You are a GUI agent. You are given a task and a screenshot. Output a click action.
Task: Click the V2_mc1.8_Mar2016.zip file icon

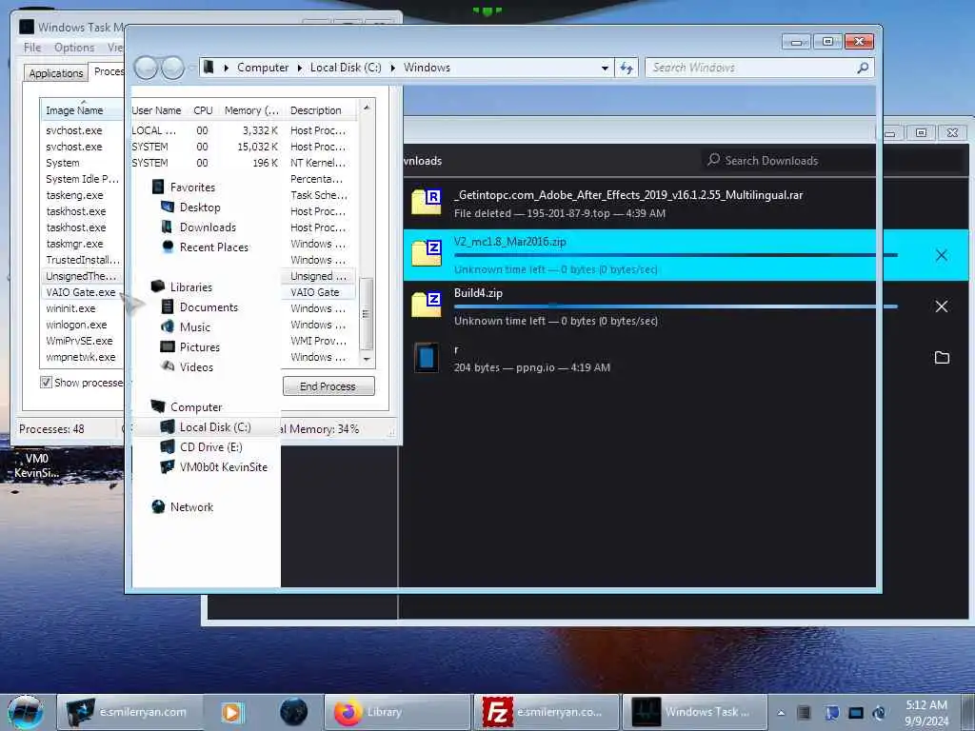(427, 252)
